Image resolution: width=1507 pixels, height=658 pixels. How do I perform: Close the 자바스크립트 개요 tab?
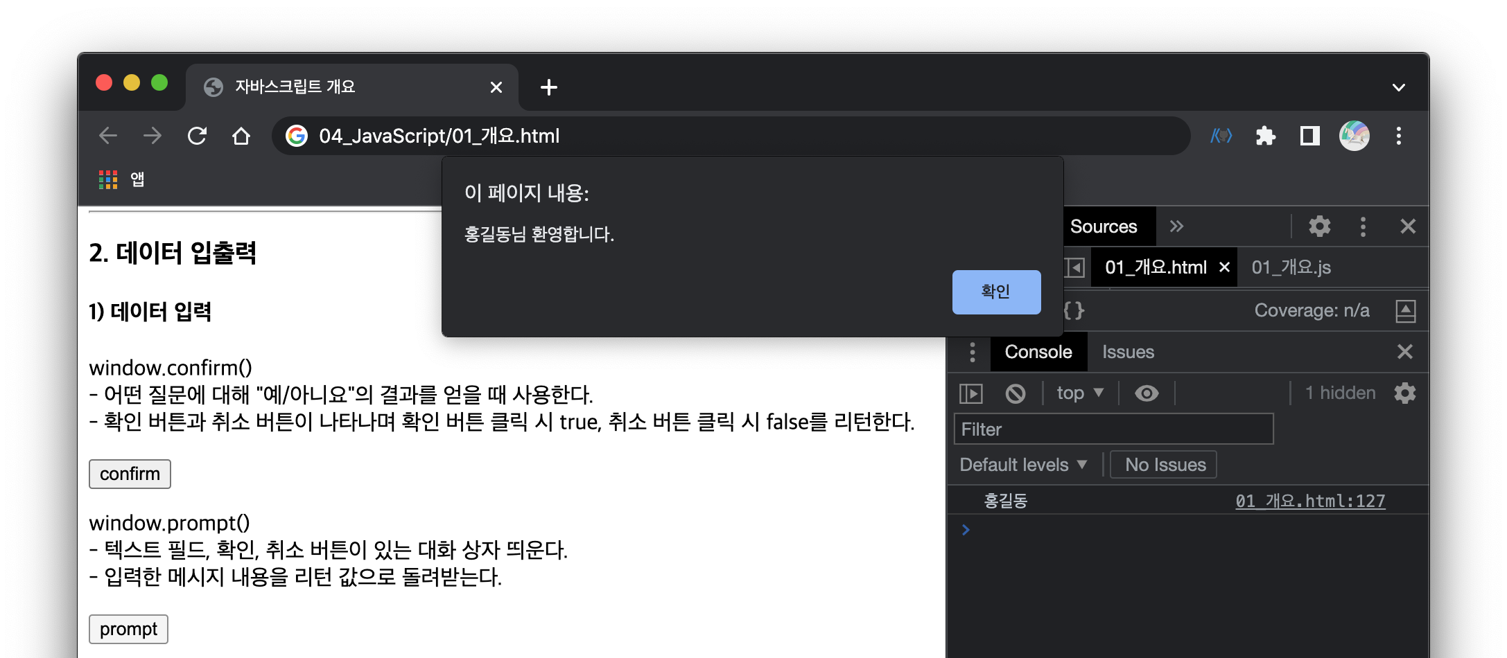[496, 87]
